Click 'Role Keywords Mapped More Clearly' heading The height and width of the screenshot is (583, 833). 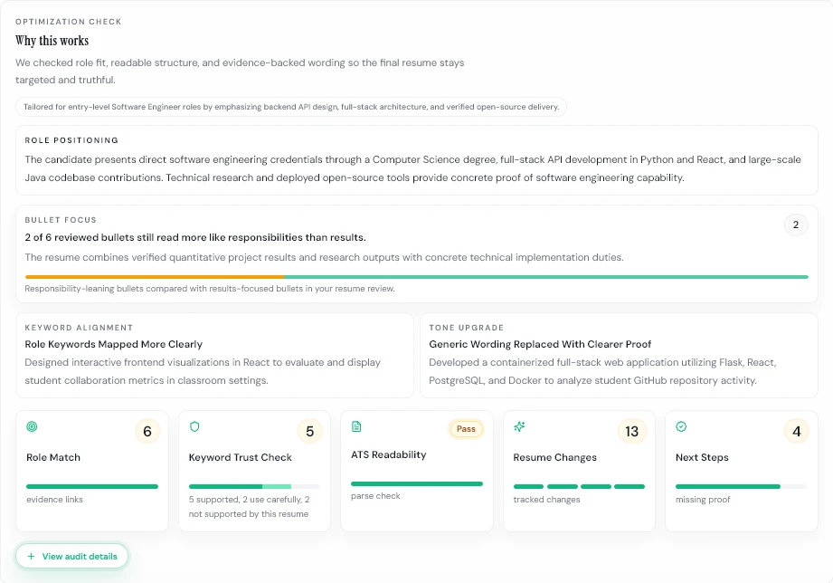tap(114, 344)
